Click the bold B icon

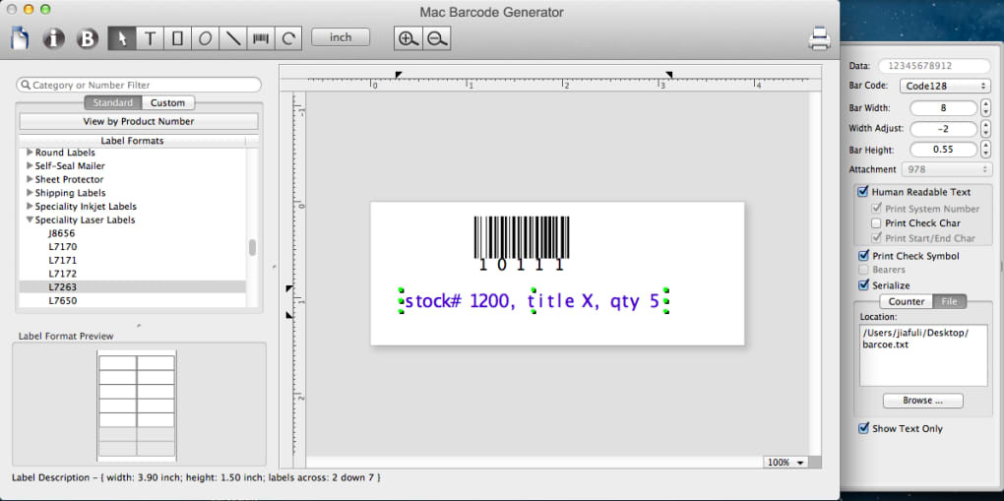[88, 39]
